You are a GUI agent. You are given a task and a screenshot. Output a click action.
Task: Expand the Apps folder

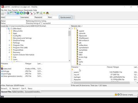[x=9, y=33]
